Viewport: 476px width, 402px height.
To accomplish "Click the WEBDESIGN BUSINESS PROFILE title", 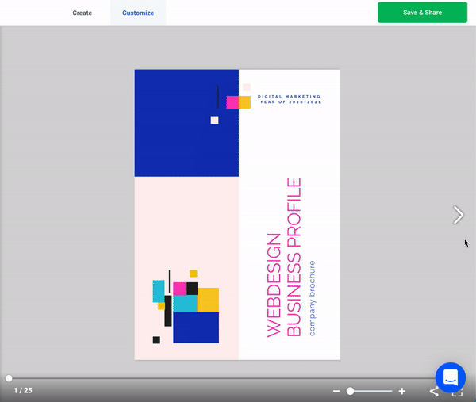I will tap(284, 257).
